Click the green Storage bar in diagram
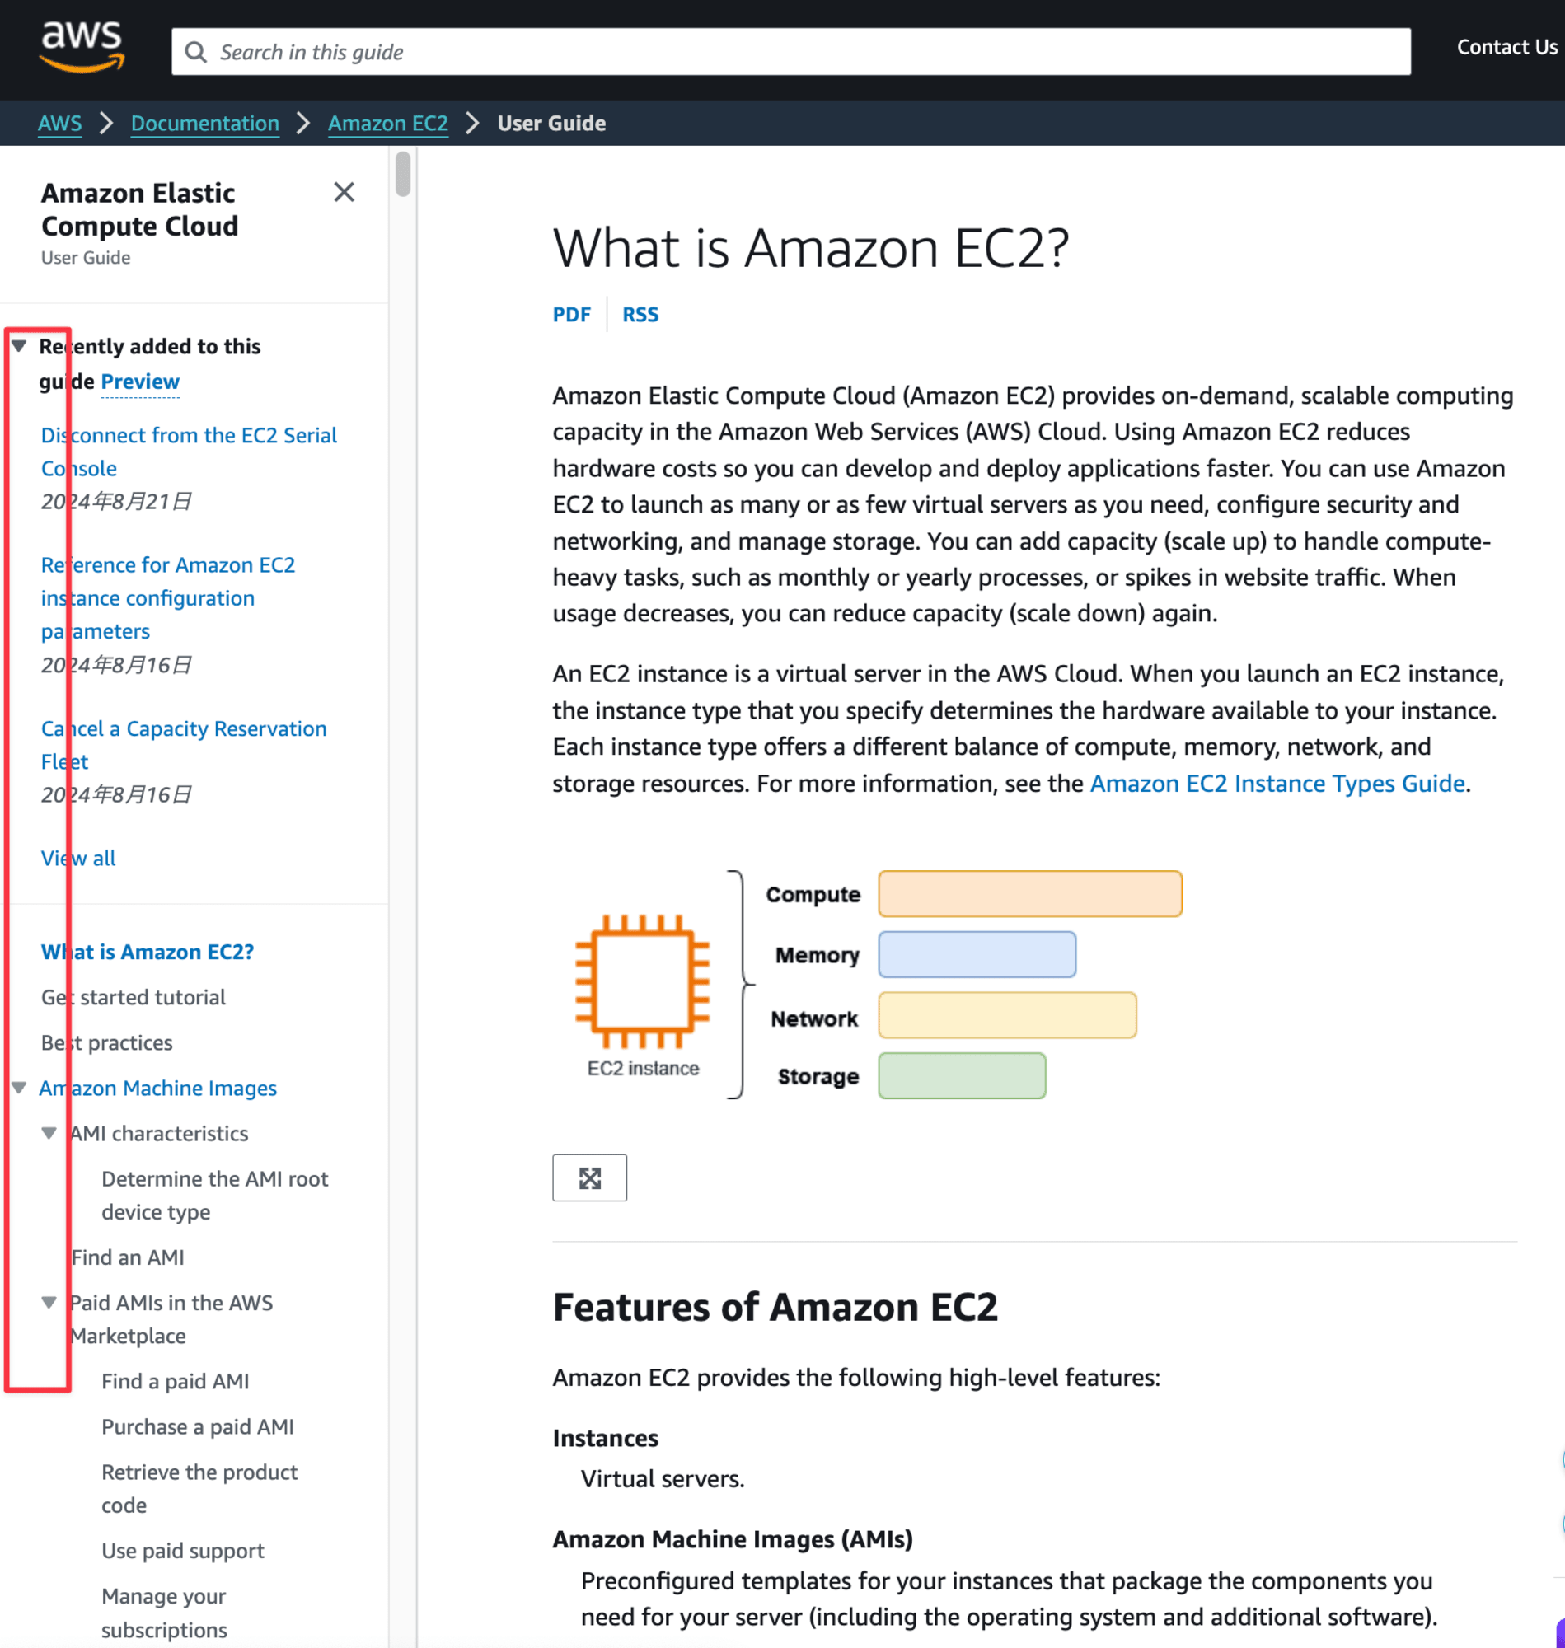The width and height of the screenshot is (1565, 1648). tap(962, 1076)
